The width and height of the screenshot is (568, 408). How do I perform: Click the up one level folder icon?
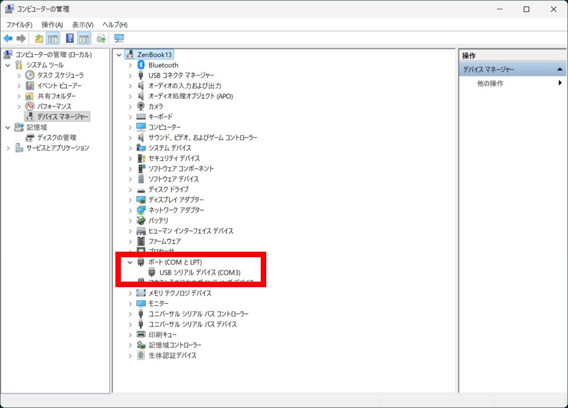[x=39, y=38]
